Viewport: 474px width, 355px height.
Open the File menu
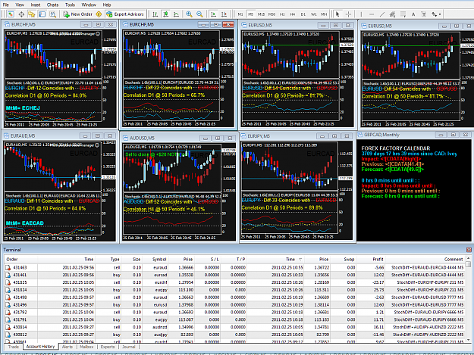[6, 5]
